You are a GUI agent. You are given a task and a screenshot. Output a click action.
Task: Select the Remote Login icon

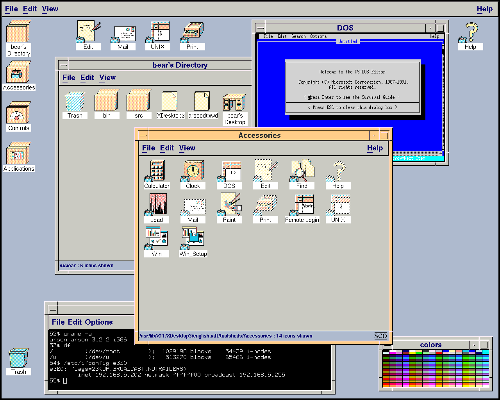(302, 205)
